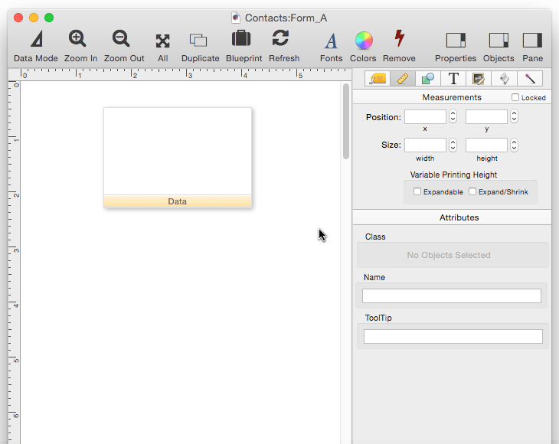Remove using the lightning bolt icon

[399, 40]
